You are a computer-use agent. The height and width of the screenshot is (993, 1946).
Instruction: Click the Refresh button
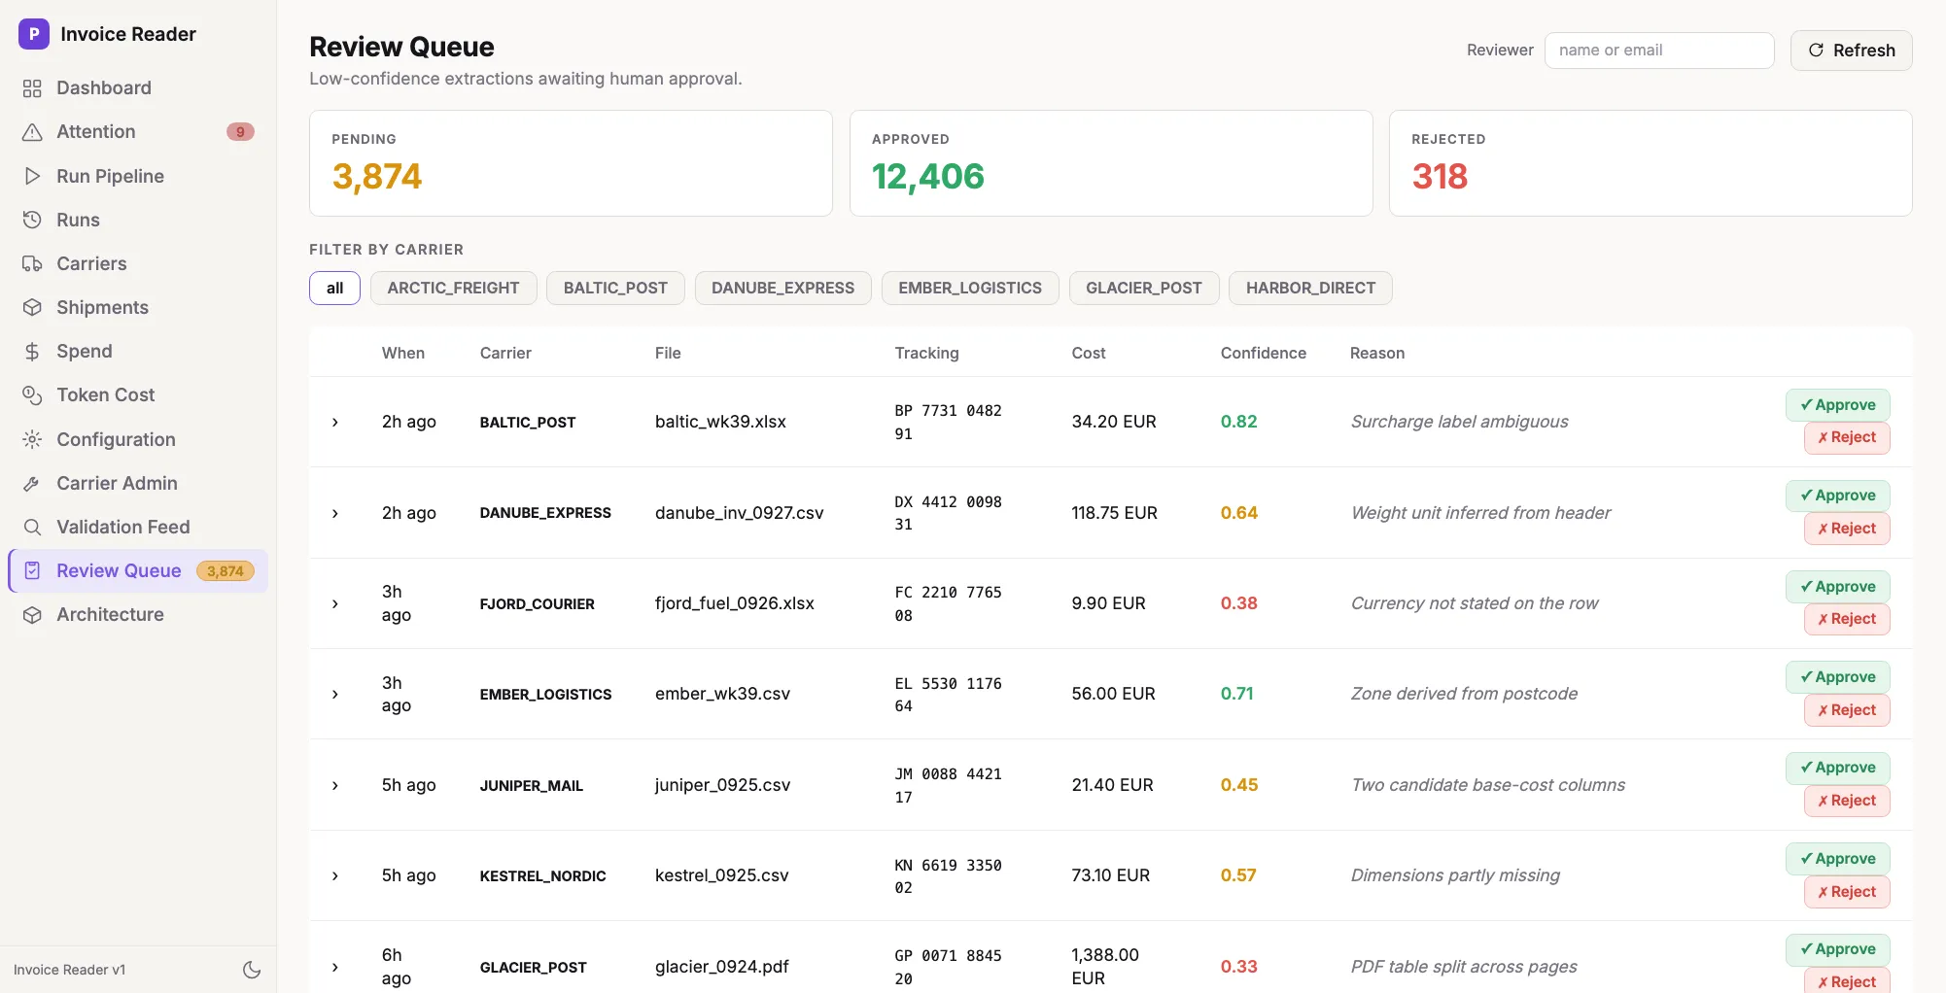[x=1851, y=51]
